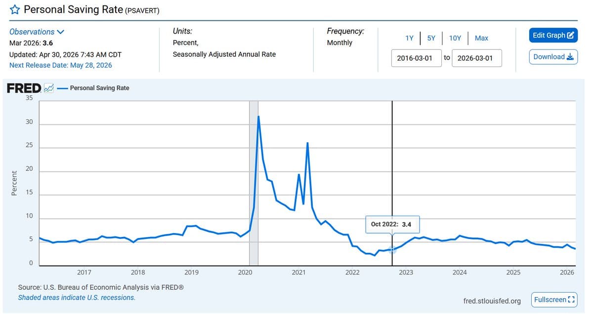593x314 pixels.
Task: Select the 10Y date range
Action: click(455, 38)
